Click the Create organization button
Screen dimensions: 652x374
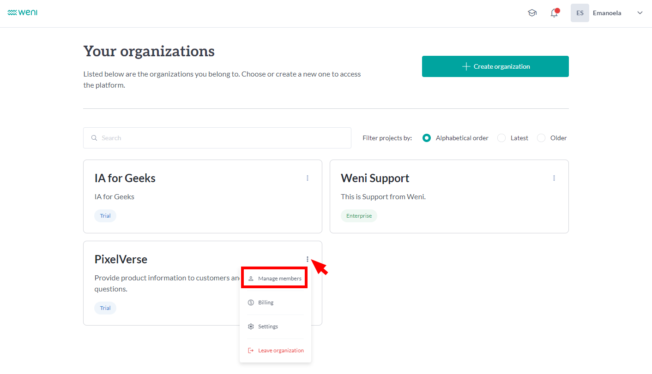[495, 66]
